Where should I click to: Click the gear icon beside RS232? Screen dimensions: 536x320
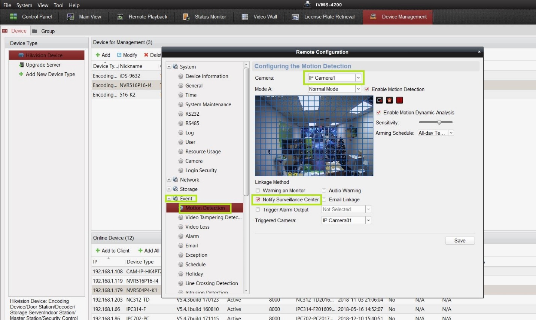tap(181, 114)
